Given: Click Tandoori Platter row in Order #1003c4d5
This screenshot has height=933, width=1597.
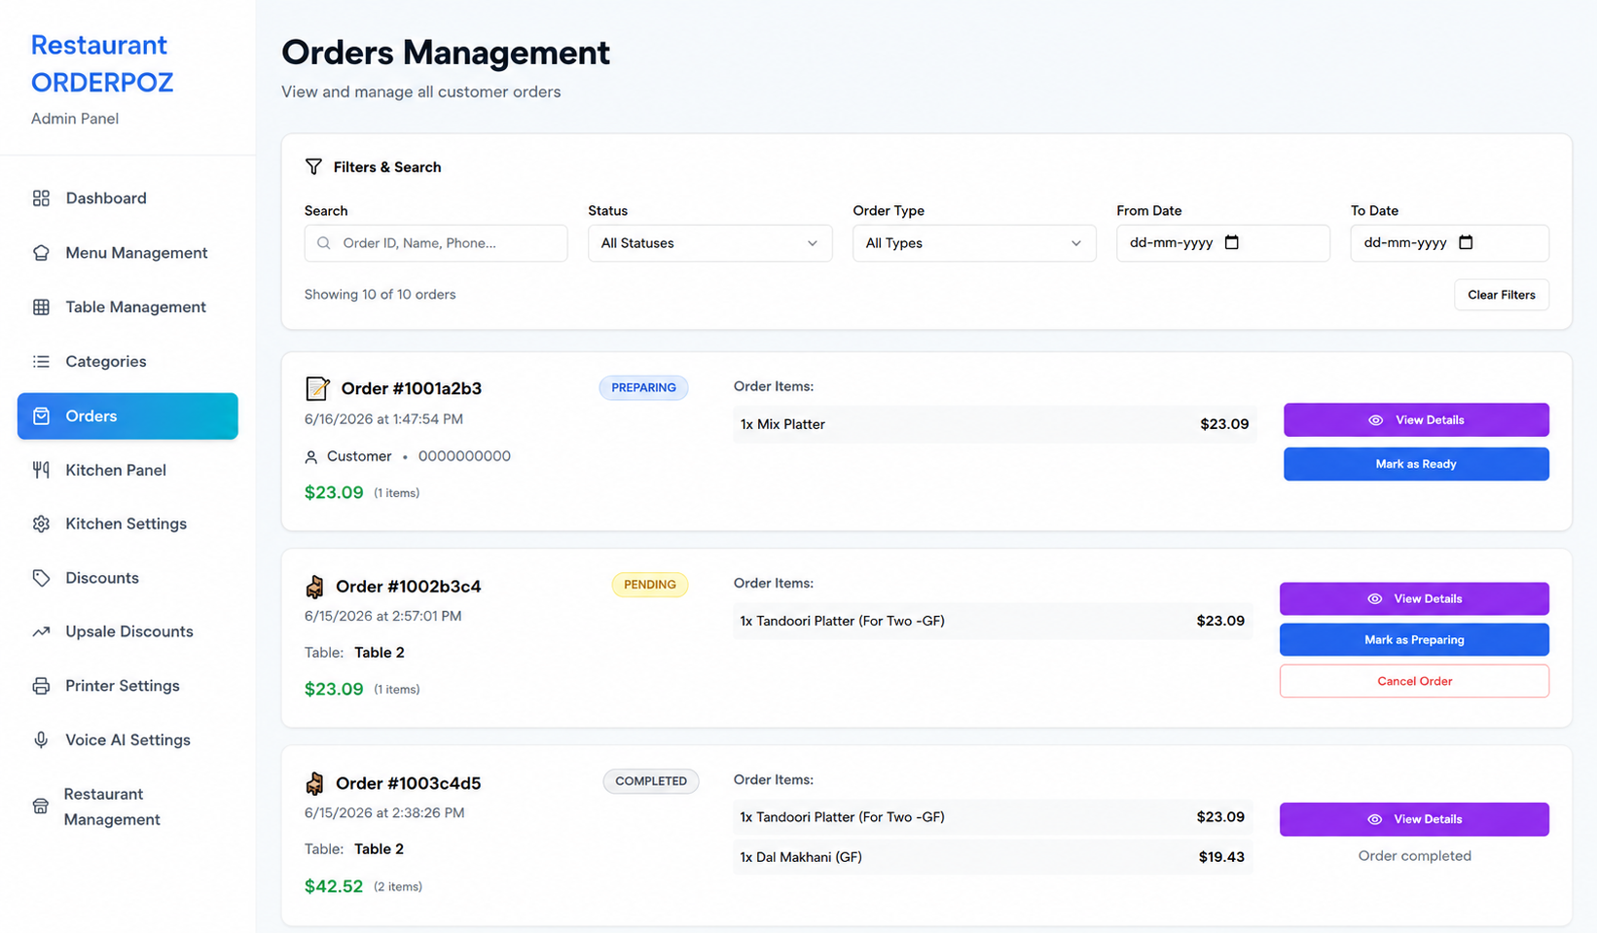Looking at the screenshot, I should (993, 817).
